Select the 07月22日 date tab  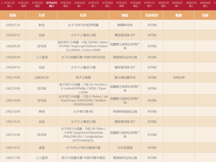[23, 4]
